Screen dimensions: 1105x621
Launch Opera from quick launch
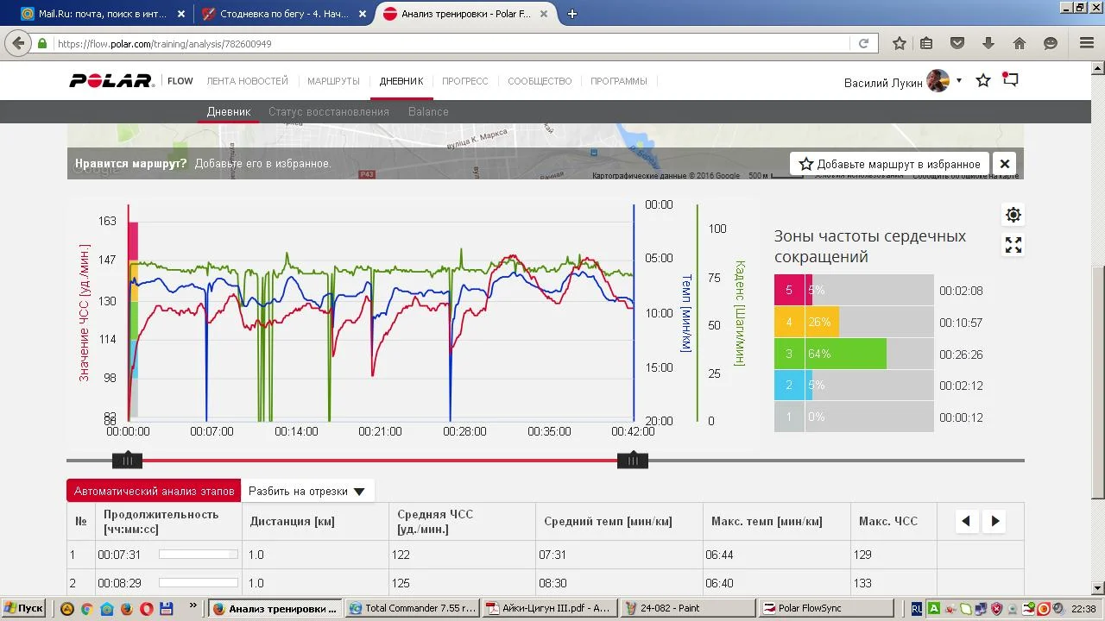(146, 608)
